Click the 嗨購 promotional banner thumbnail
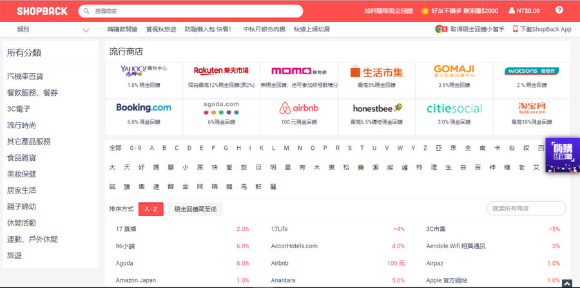Viewport: 580px width, 288px height. pos(562,155)
